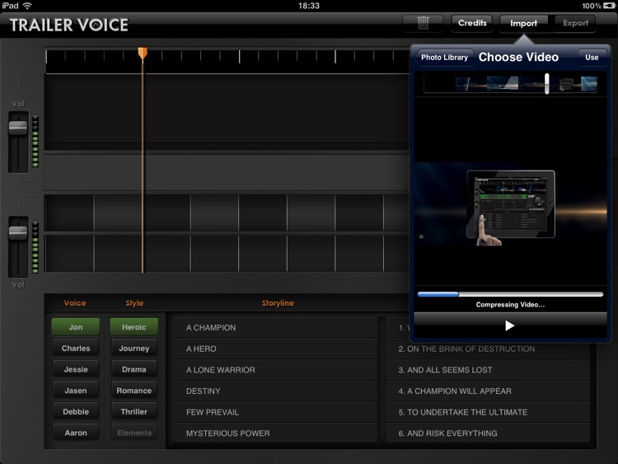Click the iPad video preview thumbnail

511,204
